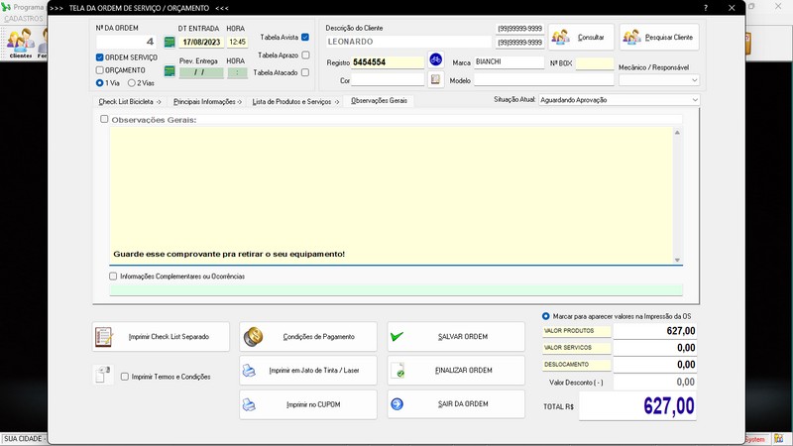The image size is (793, 446).
Task: Click SAIR DA ORDEM button
Action: [x=456, y=404]
